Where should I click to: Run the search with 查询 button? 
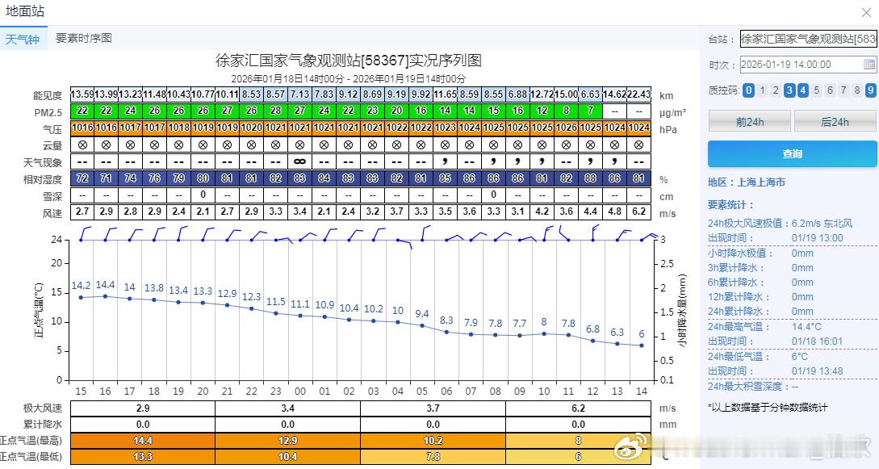792,153
